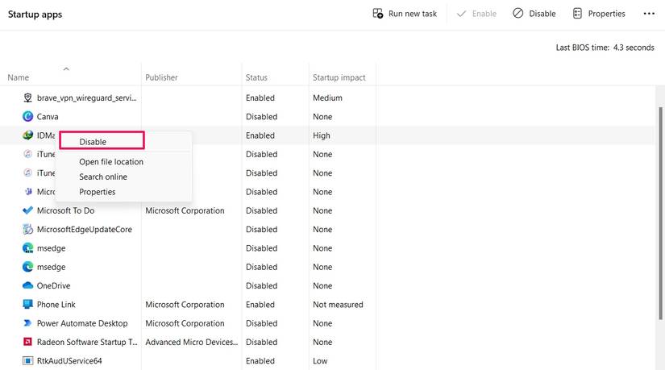Select the Canva row name
The height and width of the screenshot is (370, 665).
(48, 117)
